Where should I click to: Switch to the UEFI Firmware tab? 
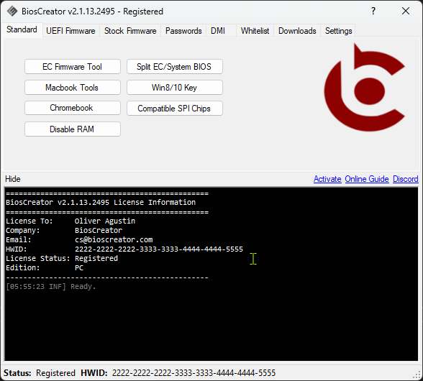tap(70, 31)
